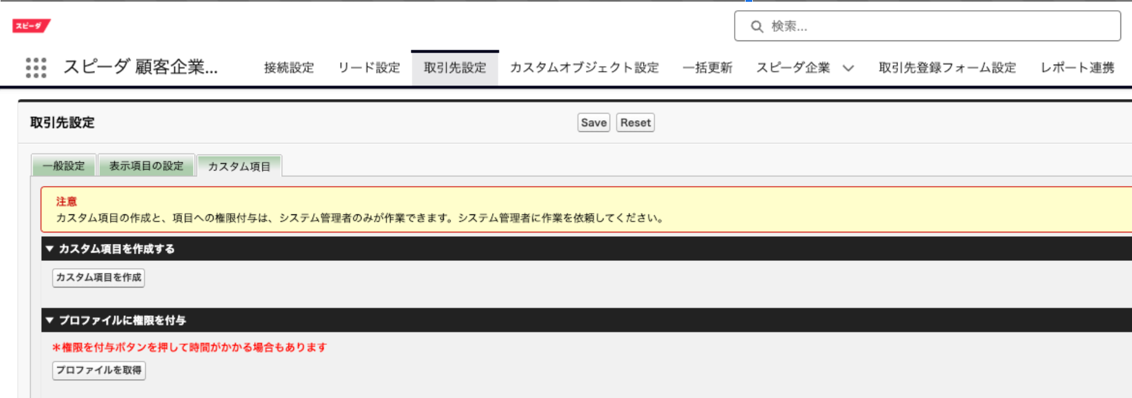1132x398 pixels.
Task: Click the Save button
Action: tap(594, 123)
